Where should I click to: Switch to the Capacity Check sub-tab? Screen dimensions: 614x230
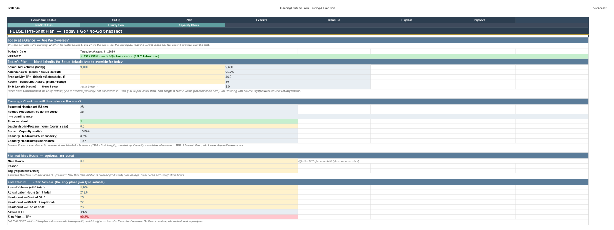189,25
